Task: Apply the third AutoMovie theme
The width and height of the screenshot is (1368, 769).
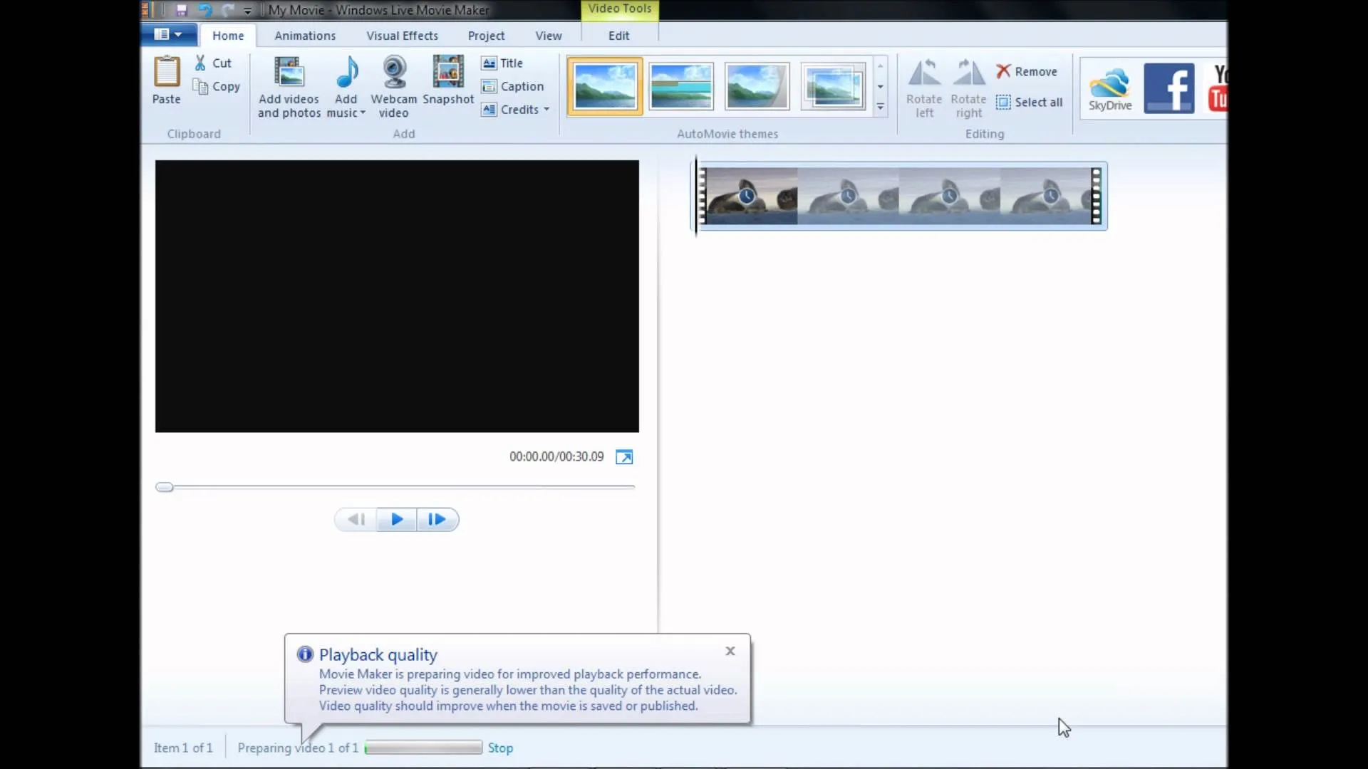Action: pyautogui.click(x=757, y=86)
